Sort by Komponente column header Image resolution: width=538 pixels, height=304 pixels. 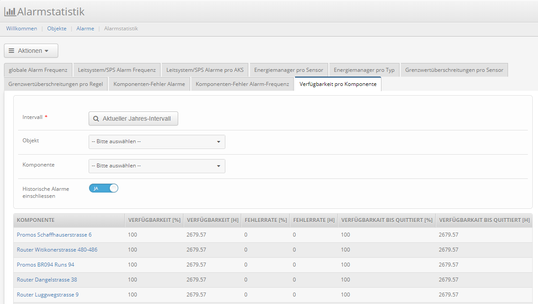36,220
